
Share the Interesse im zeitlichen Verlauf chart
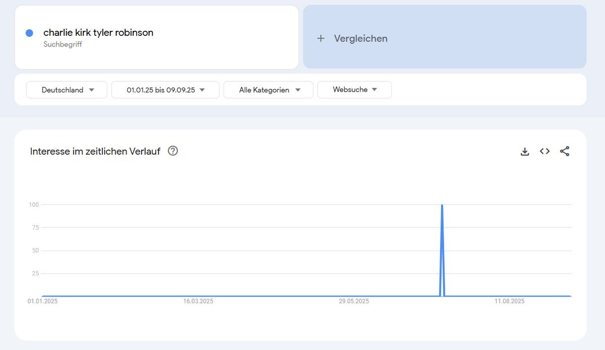pyautogui.click(x=565, y=151)
